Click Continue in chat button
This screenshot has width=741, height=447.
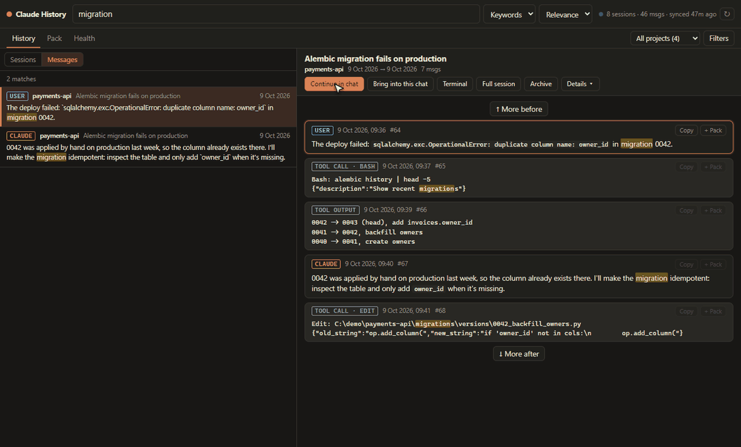(x=334, y=84)
